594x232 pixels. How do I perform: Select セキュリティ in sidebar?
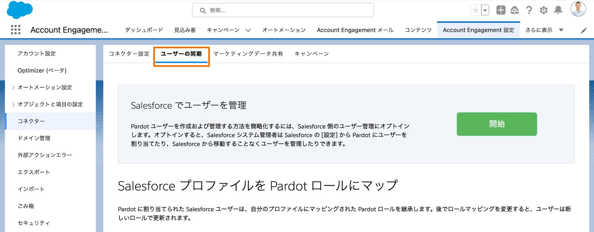pyautogui.click(x=34, y=223)
